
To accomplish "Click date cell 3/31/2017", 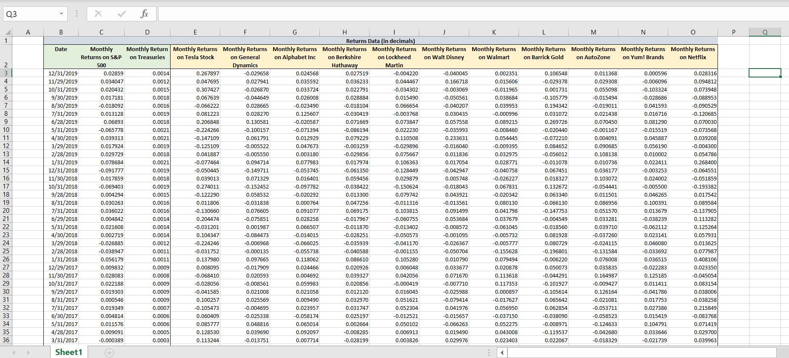I will (61, 340).
